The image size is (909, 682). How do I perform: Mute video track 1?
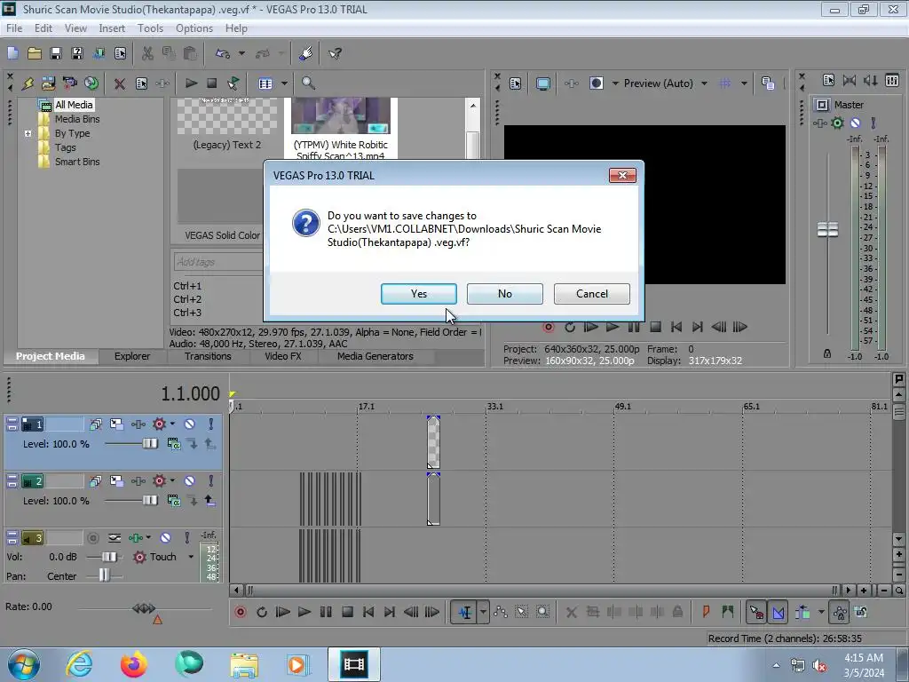pyautogui.click(x=190, y=424)
